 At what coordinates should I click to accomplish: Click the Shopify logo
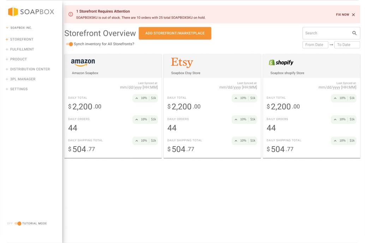click(x=281, y=63)
